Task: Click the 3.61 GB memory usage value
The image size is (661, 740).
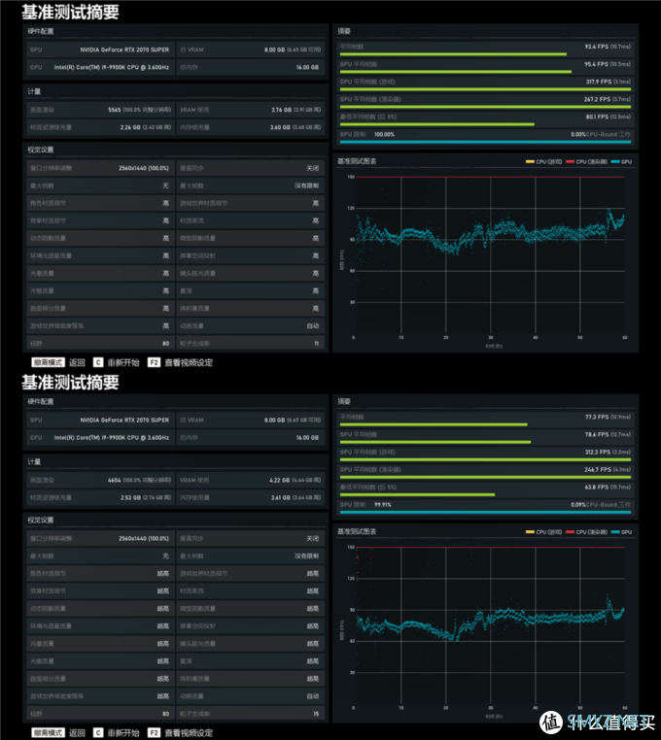Action: click(280, 497)
